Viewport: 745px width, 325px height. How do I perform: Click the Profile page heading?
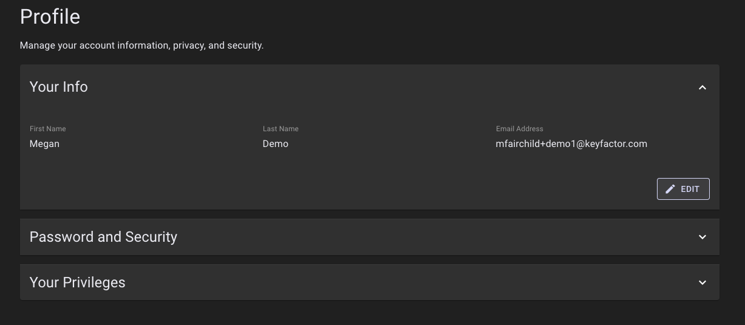click(x=50, y=16)
